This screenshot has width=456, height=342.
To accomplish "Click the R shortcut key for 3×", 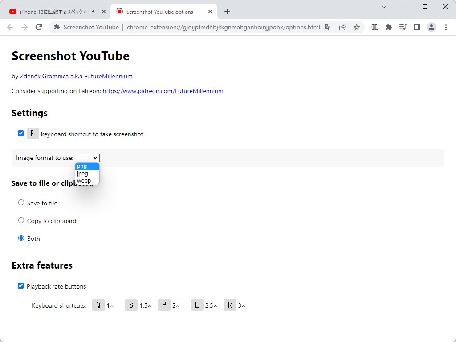I will (x=230, y=305).
